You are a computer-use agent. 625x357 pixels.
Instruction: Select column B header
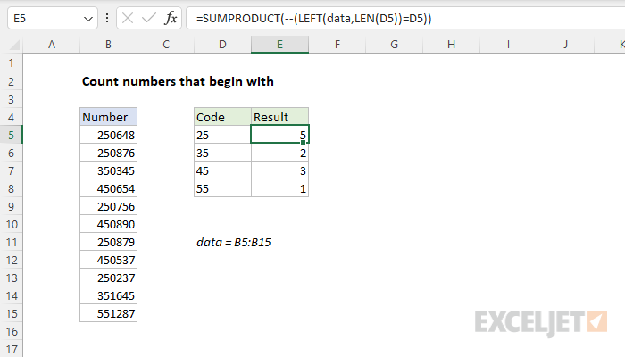(108, 45)
